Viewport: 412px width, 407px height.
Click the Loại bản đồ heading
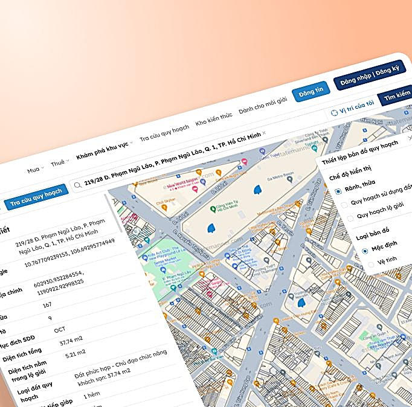pyautogui.click(x=372, y=234)
